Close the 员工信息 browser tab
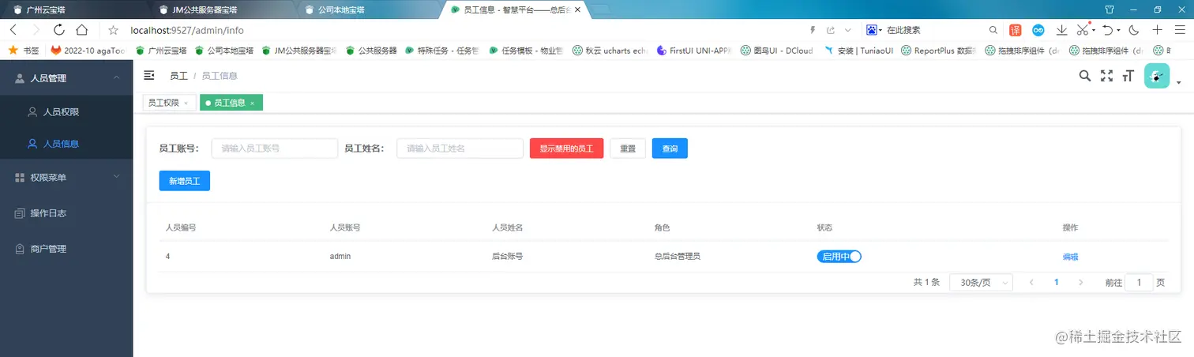This screenshot has width=1194, height=357. pos(577,9)
